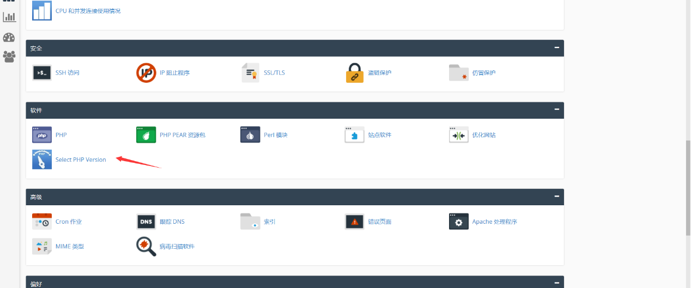Image resolution: width=691 pixels, height=288 pixels.
Task: Open the Select PHP Version link
Action: 81,160
